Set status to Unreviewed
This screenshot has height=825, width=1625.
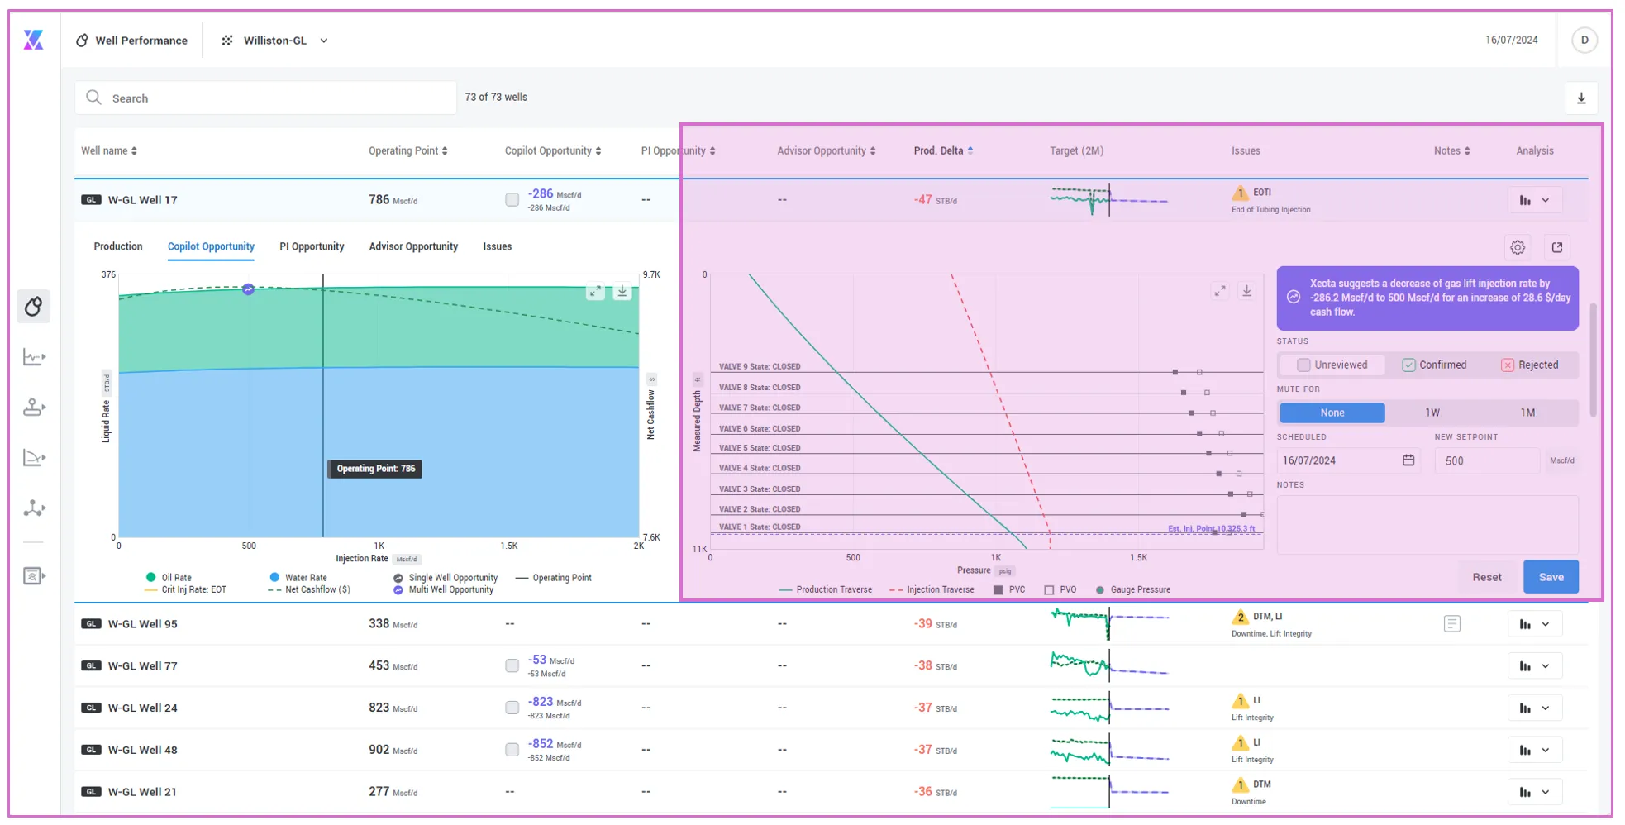point(1332,365)
